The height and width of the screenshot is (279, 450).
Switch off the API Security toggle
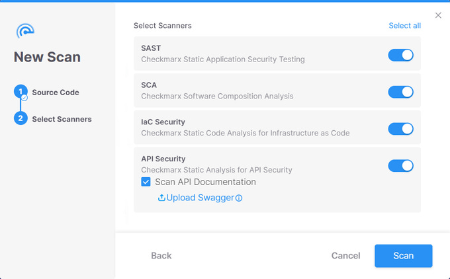[400, 166]
